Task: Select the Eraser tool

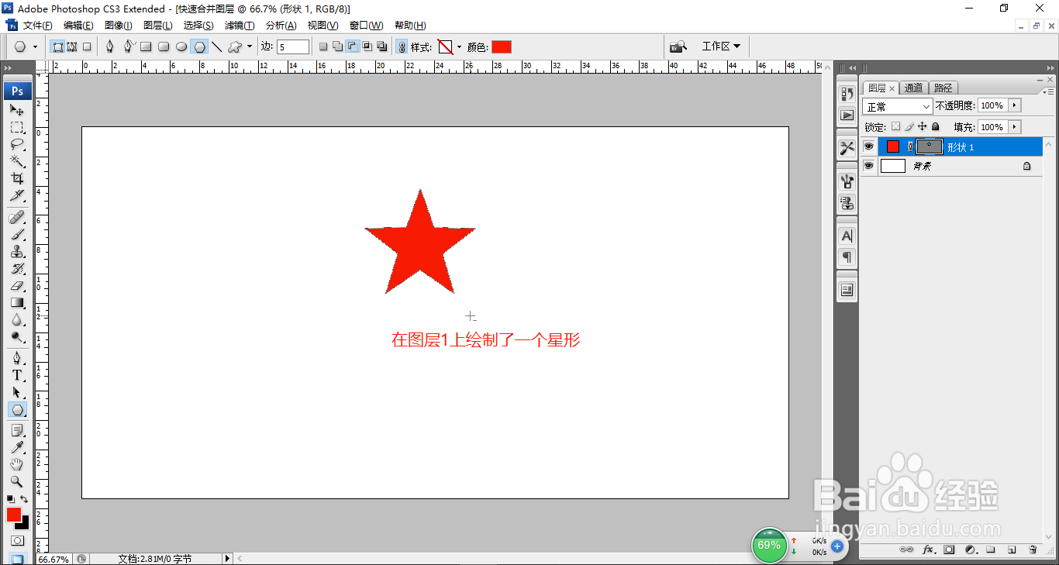Action: pos(17,285)
